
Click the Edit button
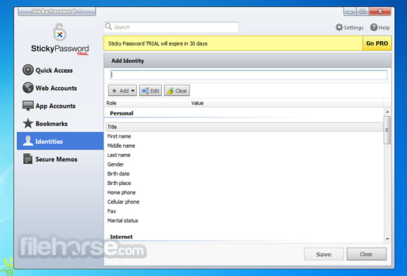click(150, 91)
